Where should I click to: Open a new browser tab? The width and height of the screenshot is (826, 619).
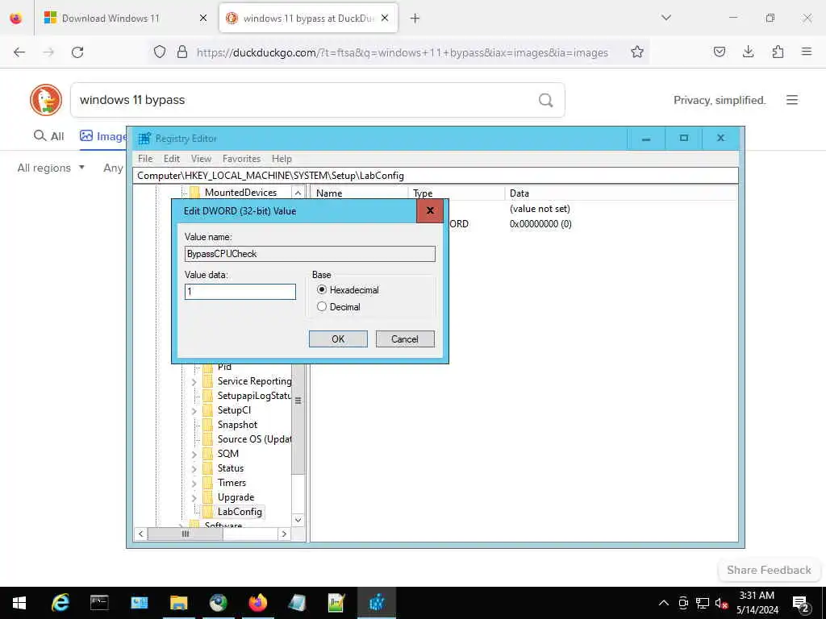pos(415,19)
